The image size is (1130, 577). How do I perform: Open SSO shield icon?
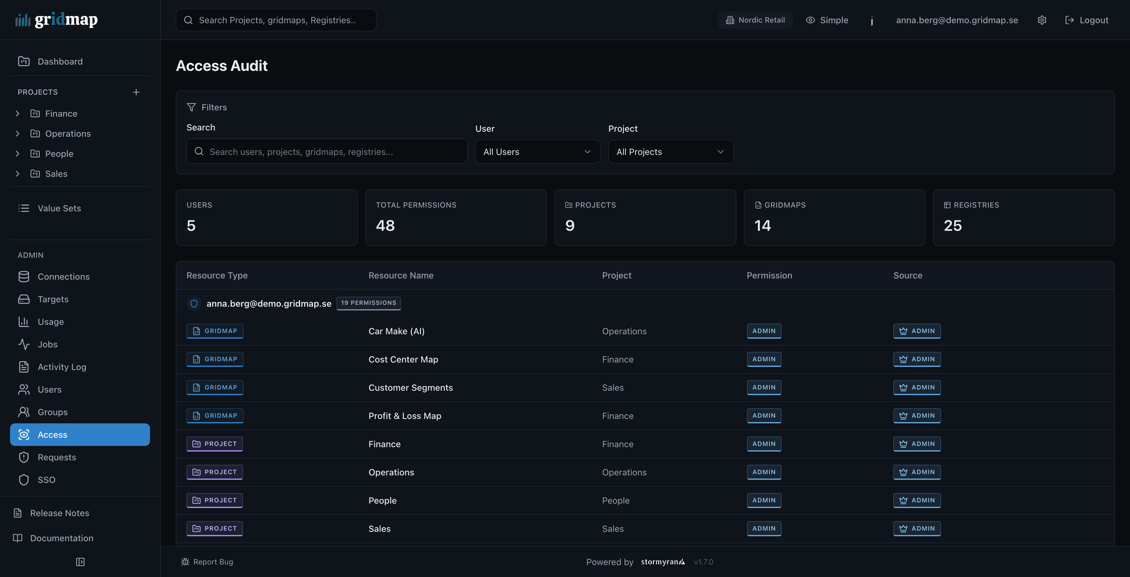pyautogui.click(x=24, y=480)
